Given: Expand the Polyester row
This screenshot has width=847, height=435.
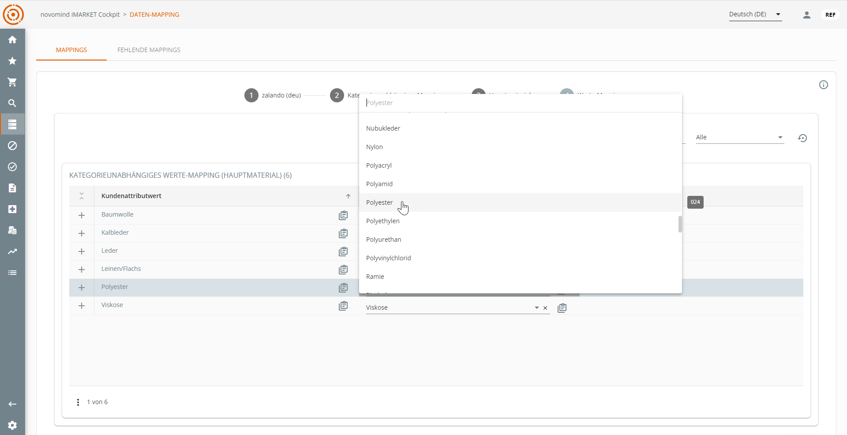Looking at the screenshot, I should [x=82, y=288].
